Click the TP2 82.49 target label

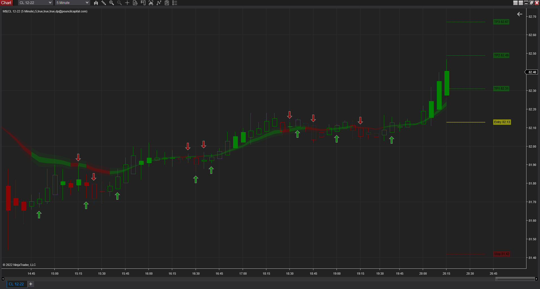coord(501,55)
